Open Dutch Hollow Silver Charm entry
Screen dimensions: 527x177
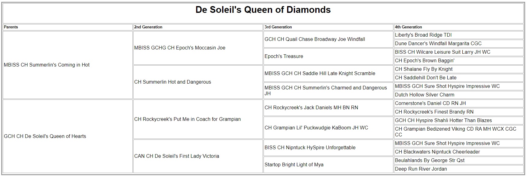pos(424,95)
